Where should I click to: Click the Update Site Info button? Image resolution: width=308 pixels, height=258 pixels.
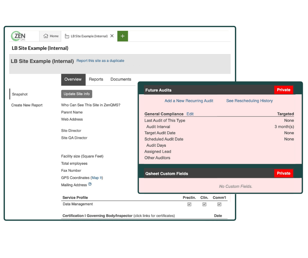click(x=76, y=94)
